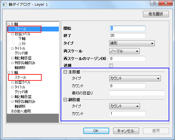Select グリッド線 under X 軸
This screenshot has height=140, width=175.
tap(21, 53)
